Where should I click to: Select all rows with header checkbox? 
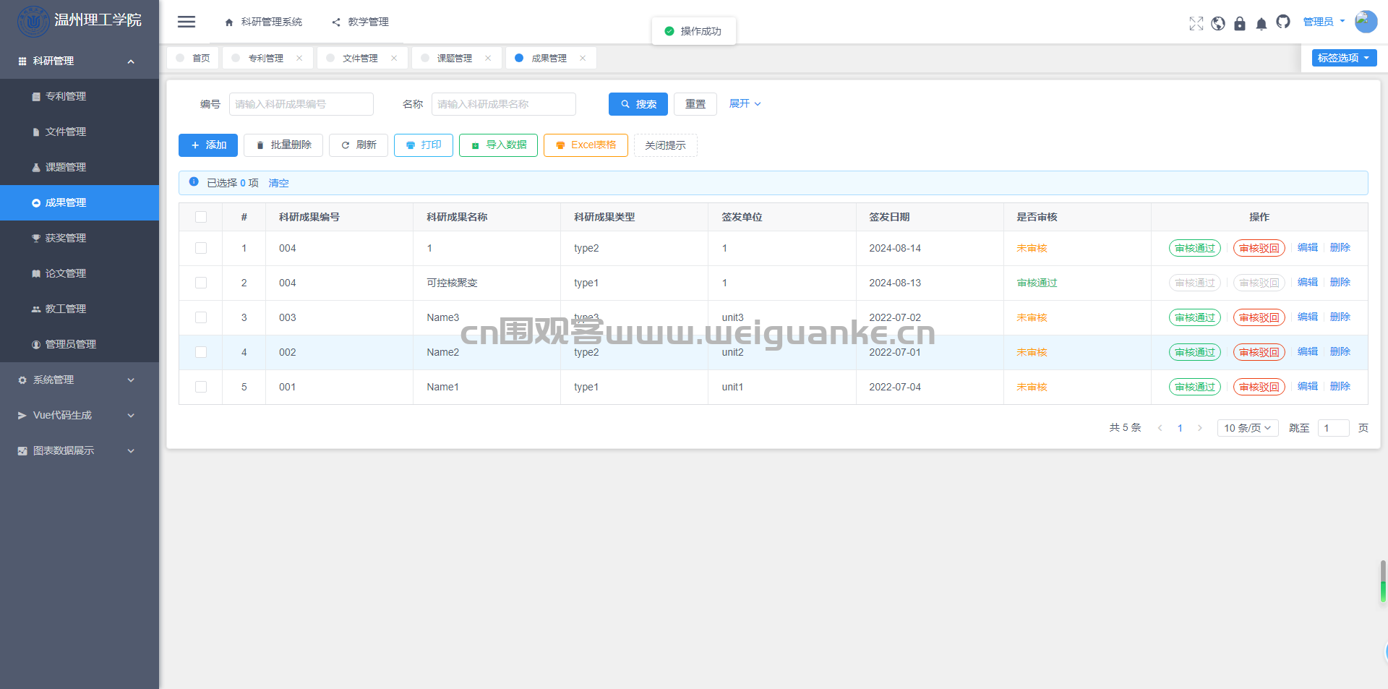201,217
